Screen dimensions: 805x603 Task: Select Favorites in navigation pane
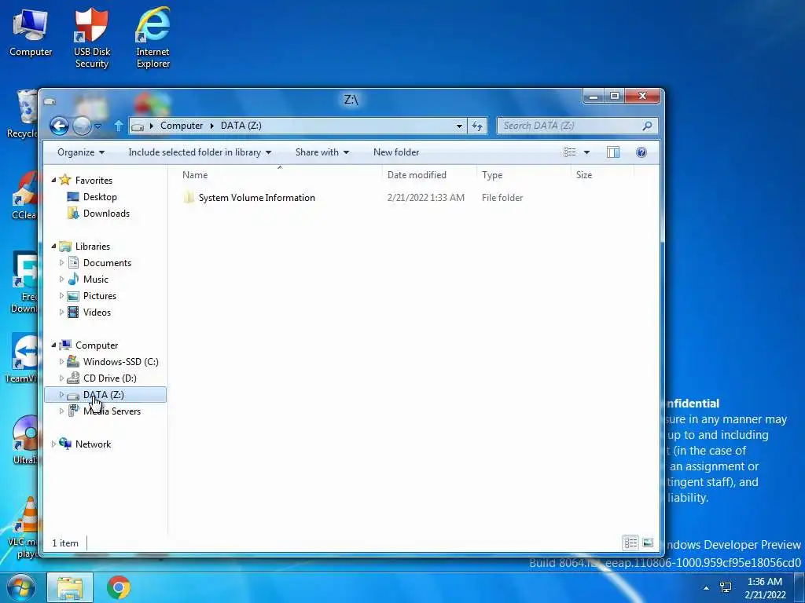point(94,181)
